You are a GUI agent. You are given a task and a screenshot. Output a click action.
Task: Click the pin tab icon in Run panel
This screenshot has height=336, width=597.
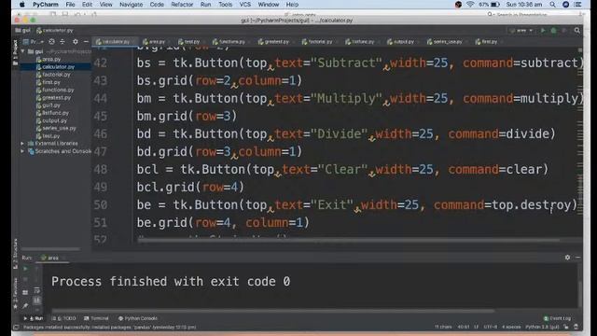(25, 305)
